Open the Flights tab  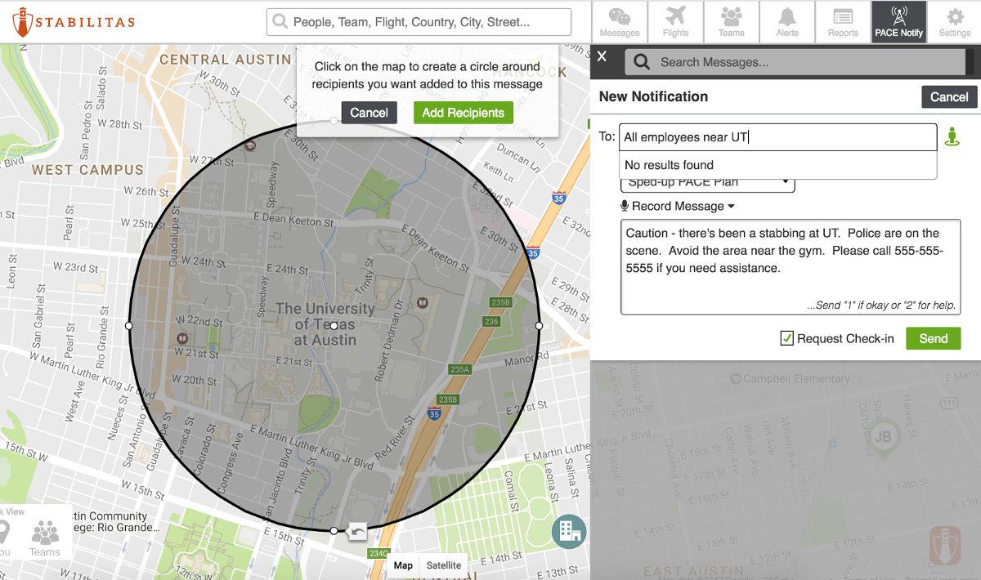point(675,22)
